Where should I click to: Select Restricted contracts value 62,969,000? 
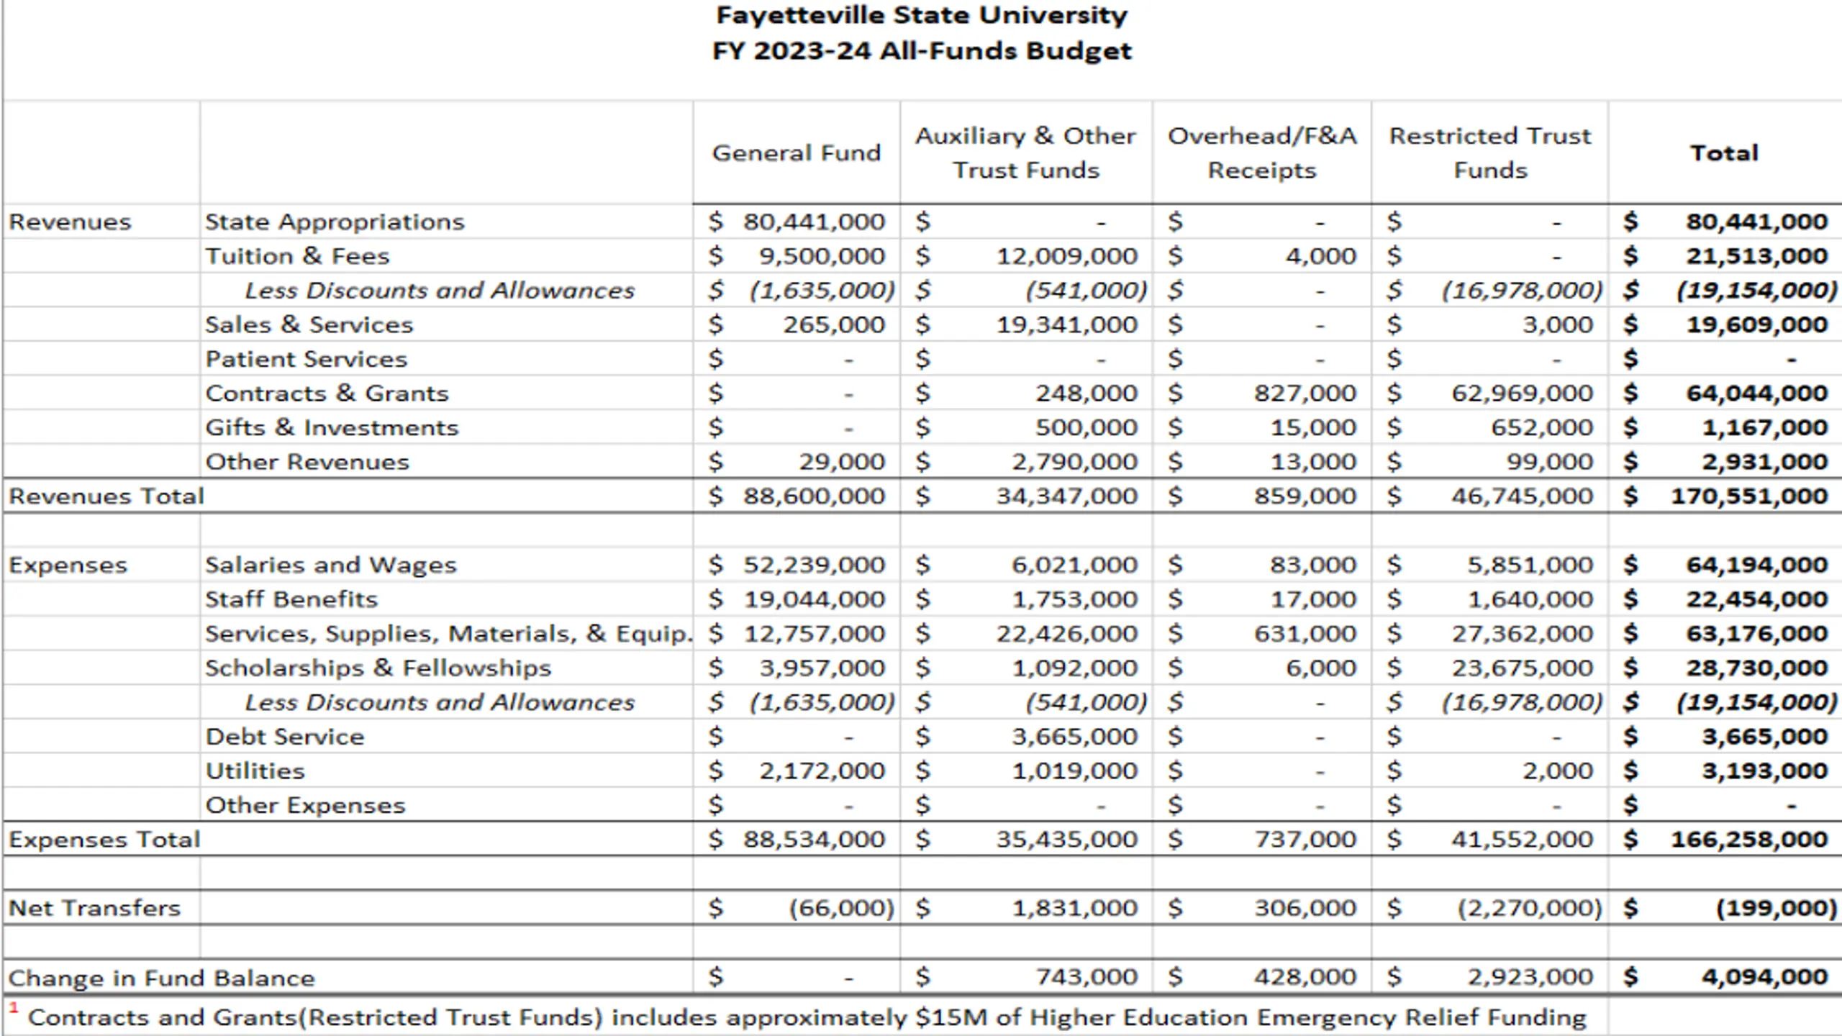click(1523, 394)
